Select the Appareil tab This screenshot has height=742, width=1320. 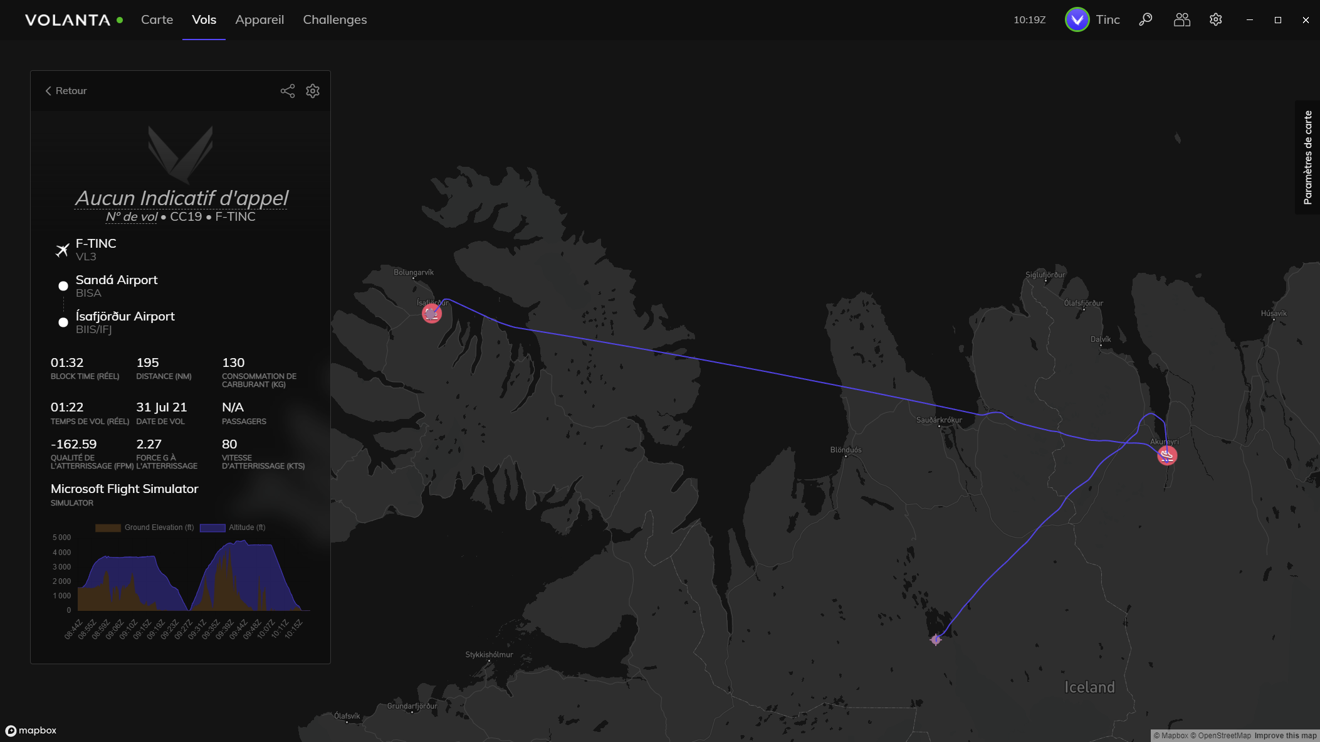pos(259,19)
